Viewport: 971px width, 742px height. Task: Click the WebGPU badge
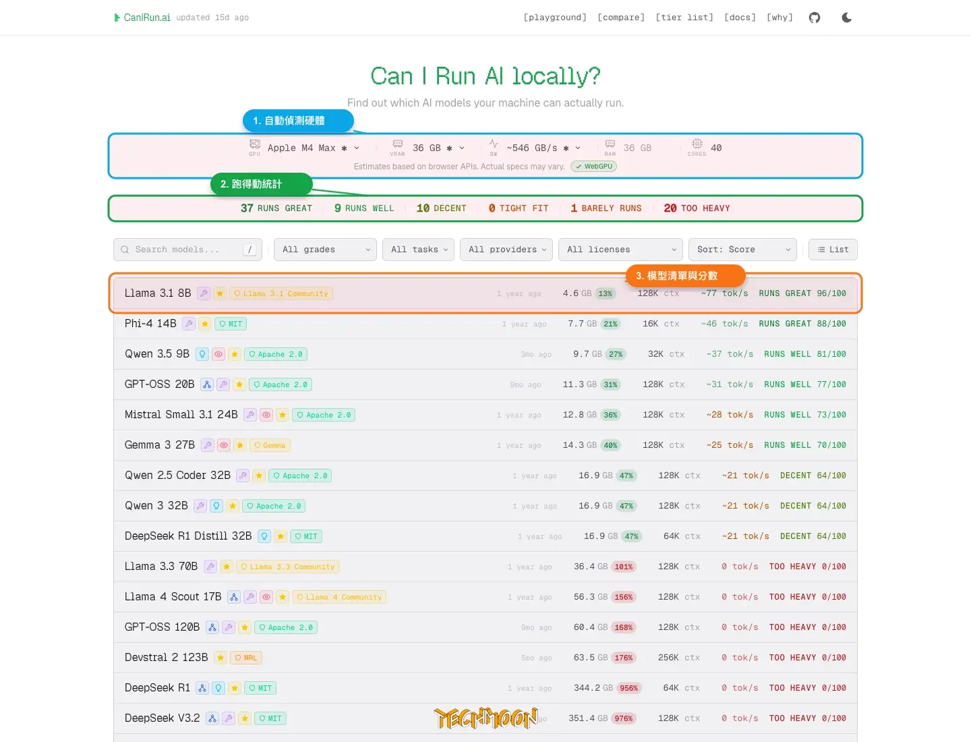[594, 166]
